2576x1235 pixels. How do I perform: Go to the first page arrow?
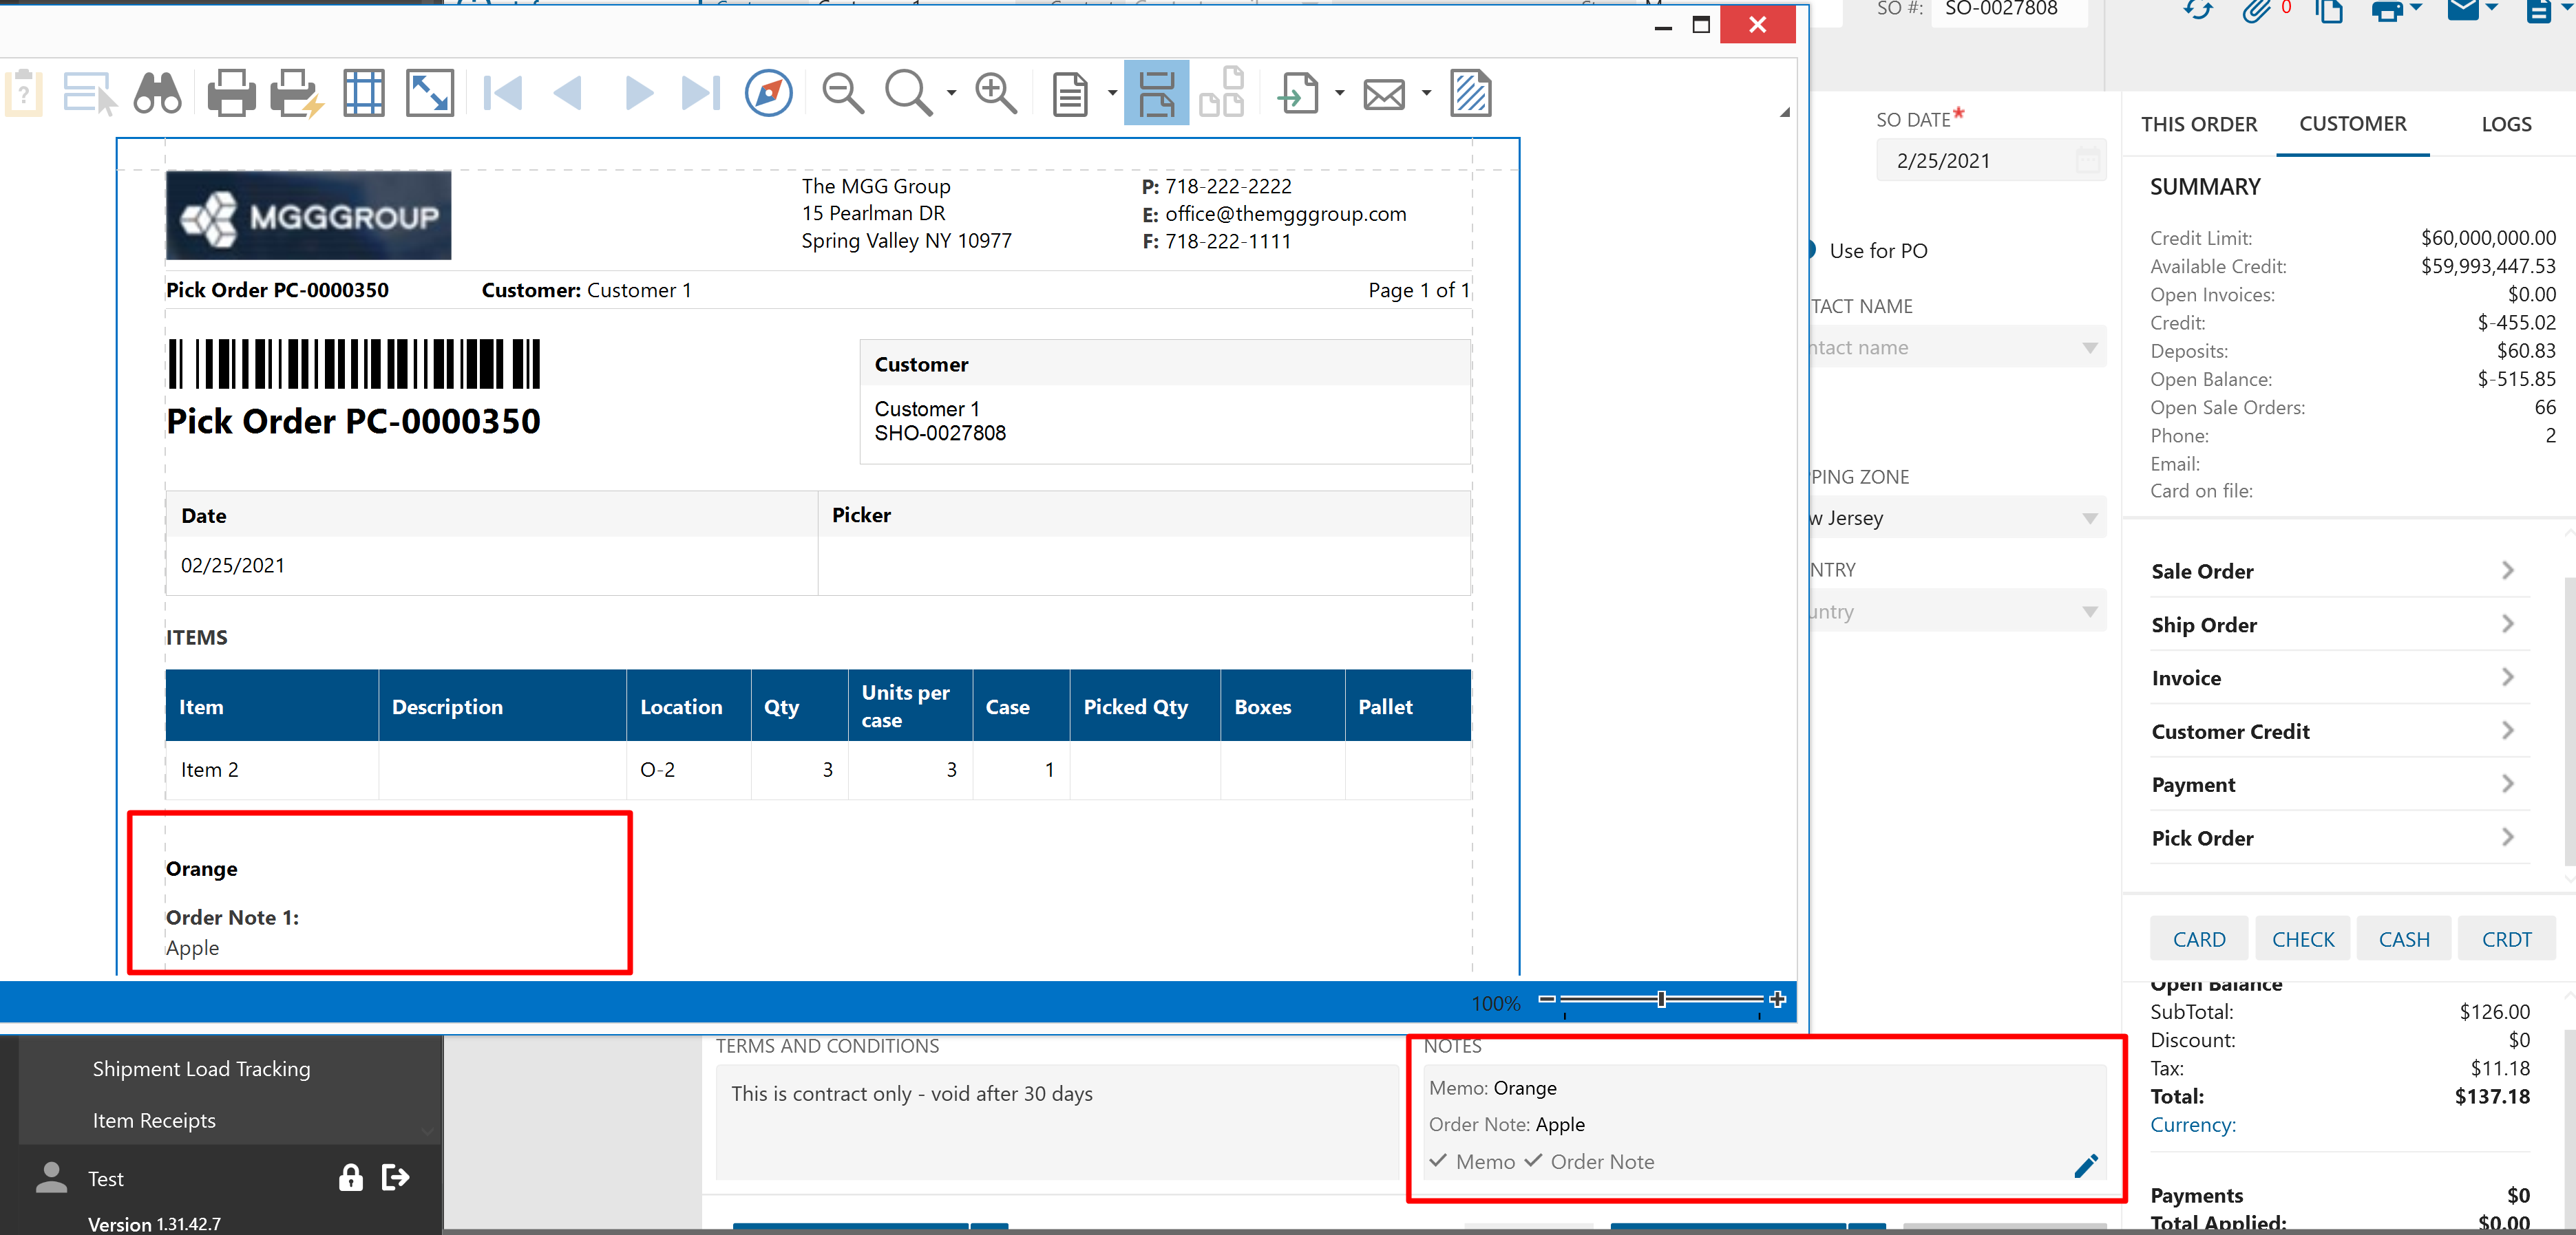tap(502, 94)
